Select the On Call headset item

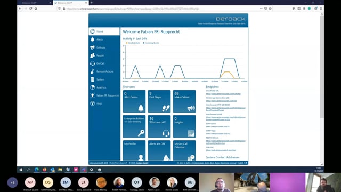coord(104,63)
